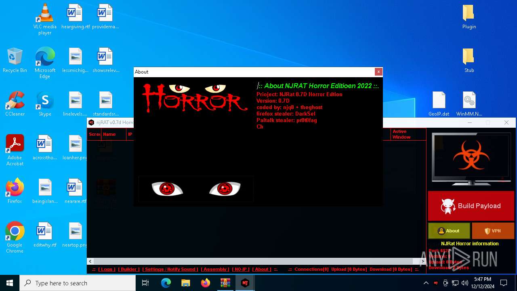
Task: Open the Assembly menu item
Action: point(215,269)
